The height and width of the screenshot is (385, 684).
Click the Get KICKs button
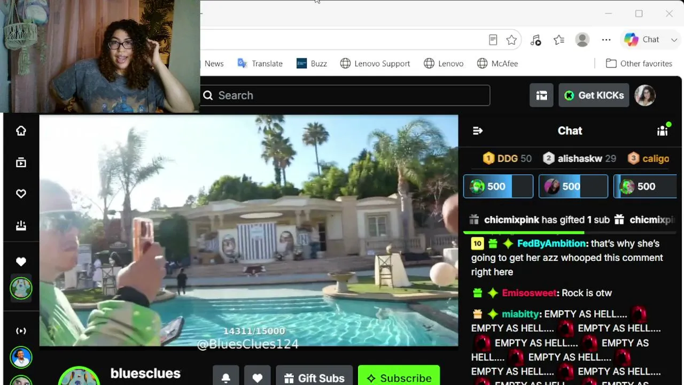594,95
